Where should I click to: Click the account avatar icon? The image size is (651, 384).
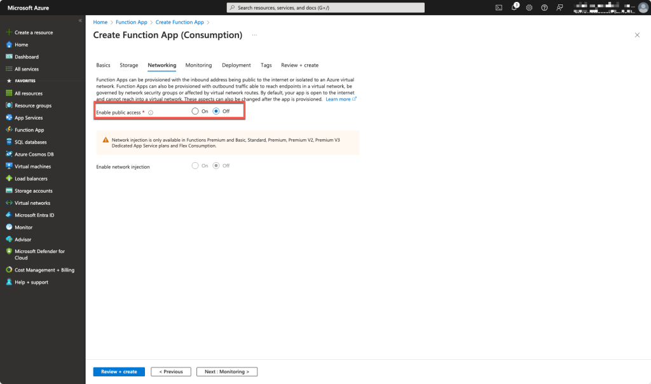643,8
